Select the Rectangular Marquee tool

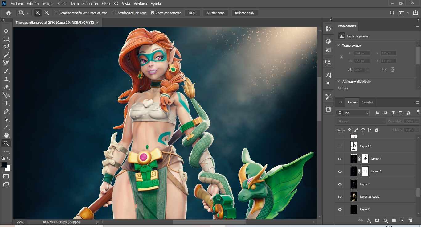click(6, 39)
